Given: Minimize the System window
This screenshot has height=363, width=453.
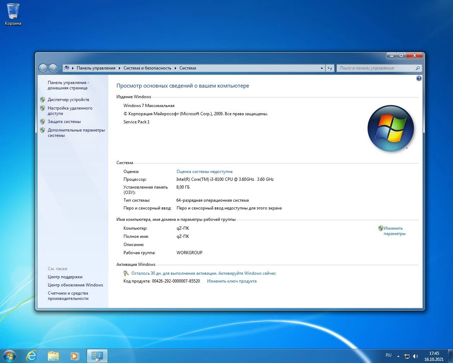Looking at the screenshot, I should 391,55.
